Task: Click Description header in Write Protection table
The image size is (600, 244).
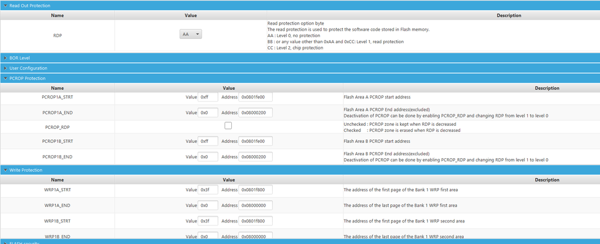Action: point(547,180)
